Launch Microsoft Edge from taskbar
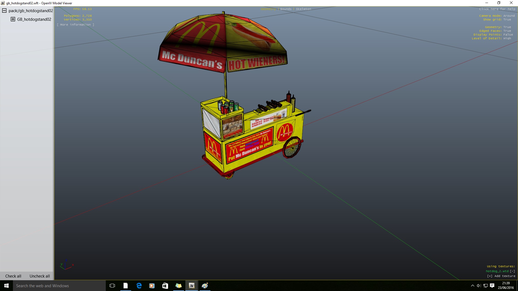The height and width of the screenshot is (291, 518). pos(139,286)
